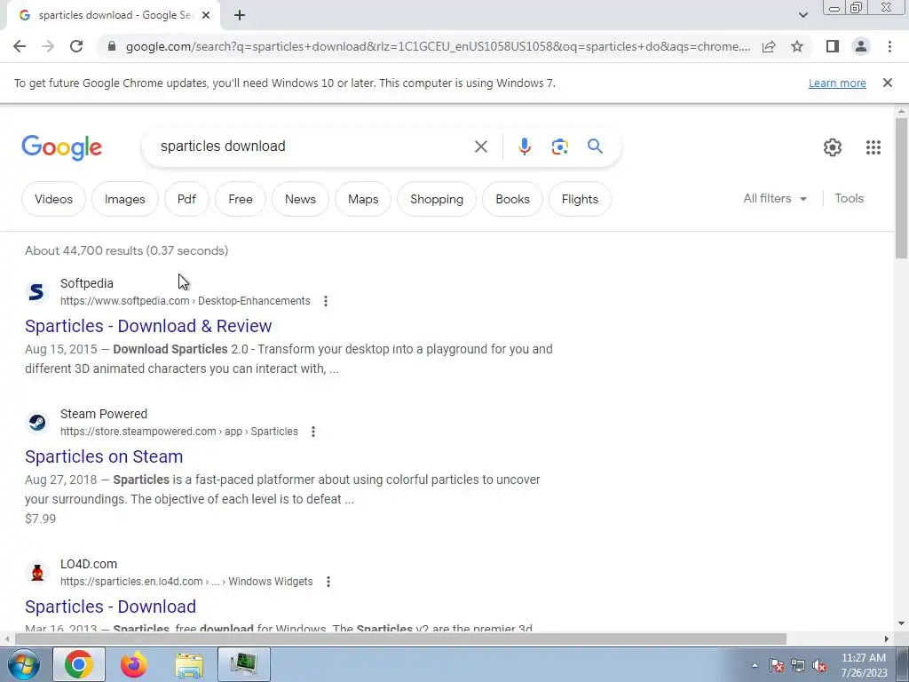
Task: Click into the sparticles download search field
Action: pyautogui.click(x=313, y=147)
